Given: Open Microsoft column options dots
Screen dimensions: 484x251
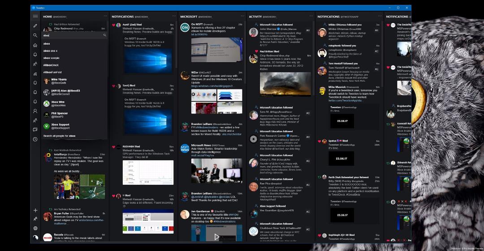Looking at the screenshot, I should (242, 17).
